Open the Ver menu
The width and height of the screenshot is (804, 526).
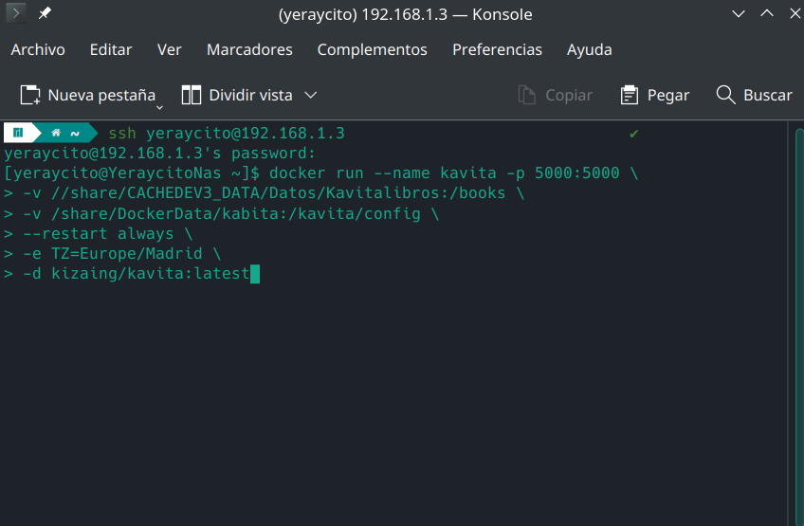(169, 49)
